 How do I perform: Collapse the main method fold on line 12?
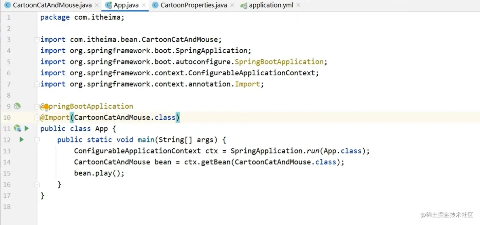coord(37,140)
